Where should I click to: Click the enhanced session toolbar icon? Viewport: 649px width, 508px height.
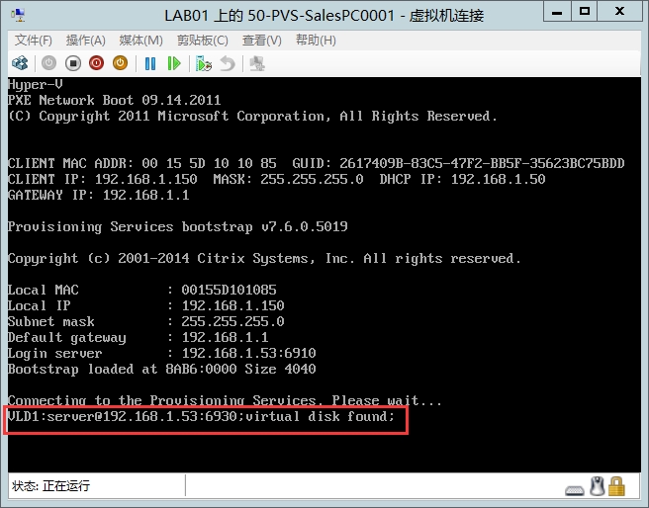pyautogui.click(x=257, y=63)
